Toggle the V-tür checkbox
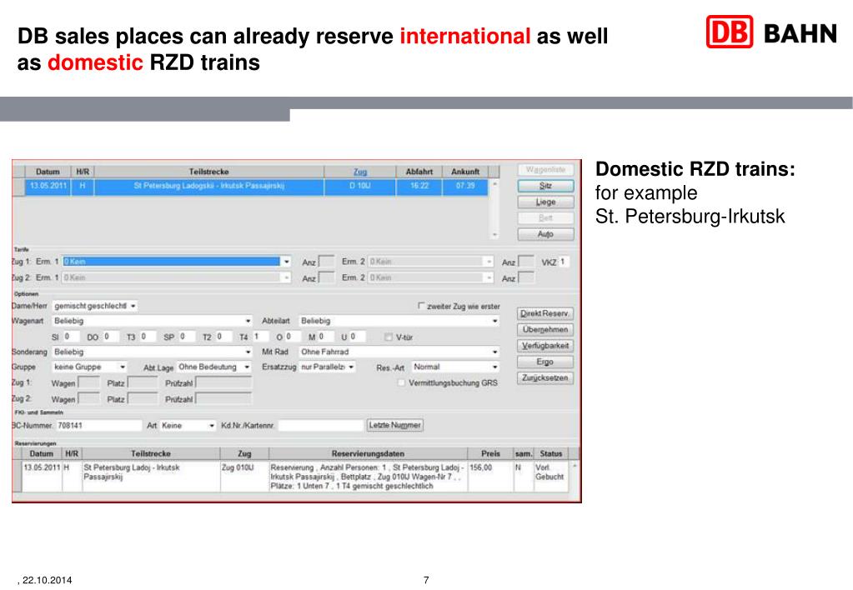The width and height of the screenshot is (853, 590). coord(389,337)
